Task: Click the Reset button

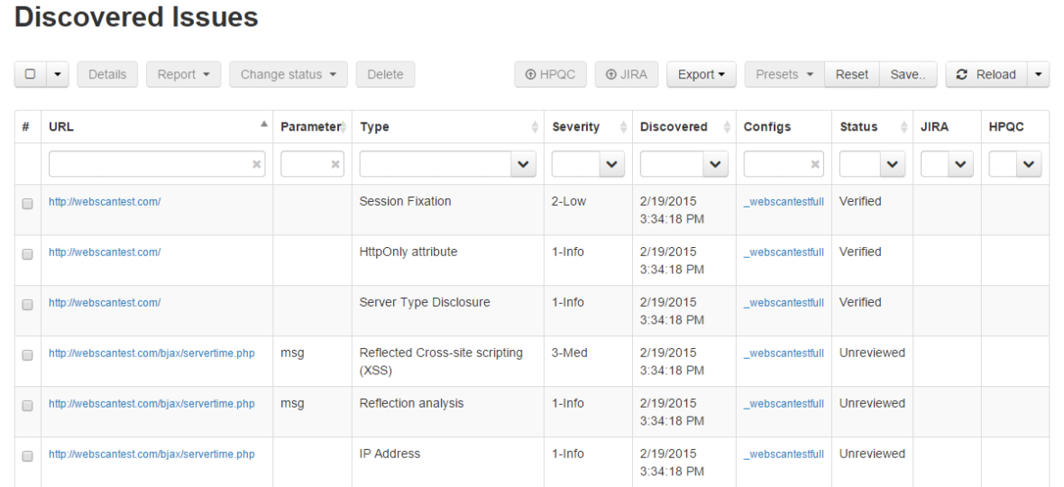Action: coord(851,75)
